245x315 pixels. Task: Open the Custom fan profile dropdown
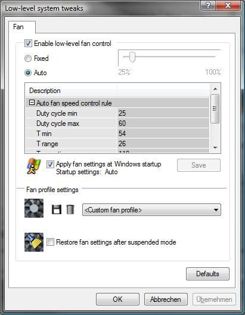pyautogui.click(x=151, y=210)
